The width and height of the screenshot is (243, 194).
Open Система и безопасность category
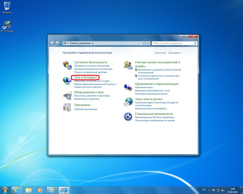[x=91, y=62]
